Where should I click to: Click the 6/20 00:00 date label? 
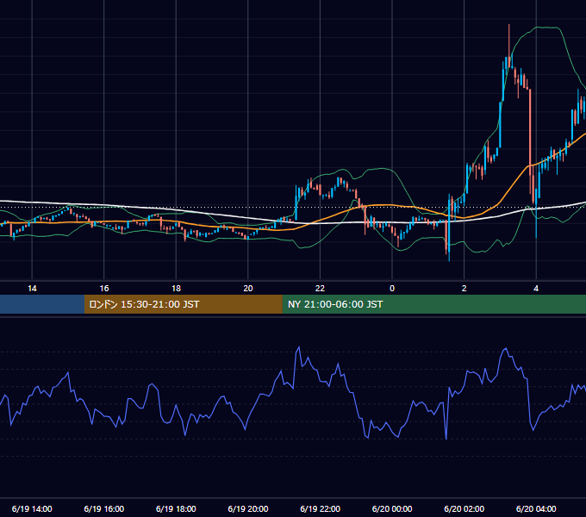(x=392, y=508)
